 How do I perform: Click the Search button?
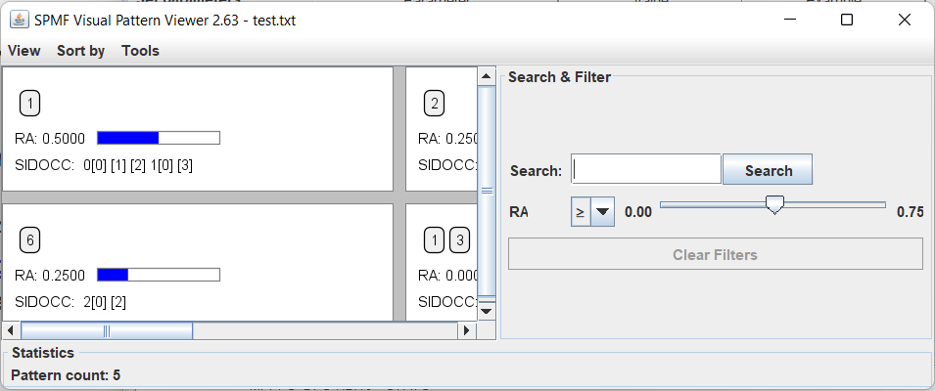tap(768, 170)
